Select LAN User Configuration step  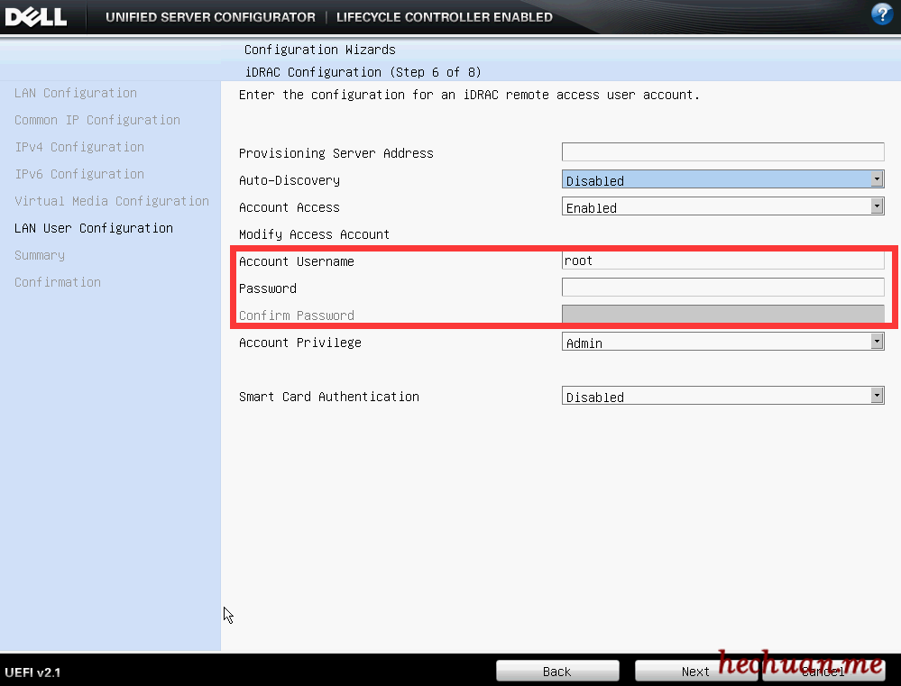tap(94, 228)
